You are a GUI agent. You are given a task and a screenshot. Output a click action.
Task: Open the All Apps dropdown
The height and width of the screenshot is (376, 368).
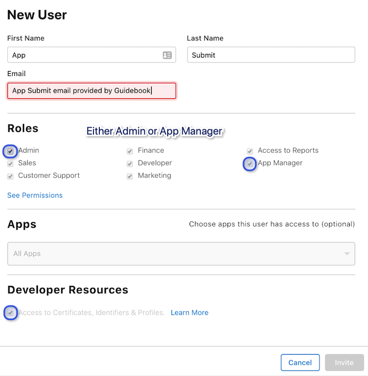click(x=181, y=254)
